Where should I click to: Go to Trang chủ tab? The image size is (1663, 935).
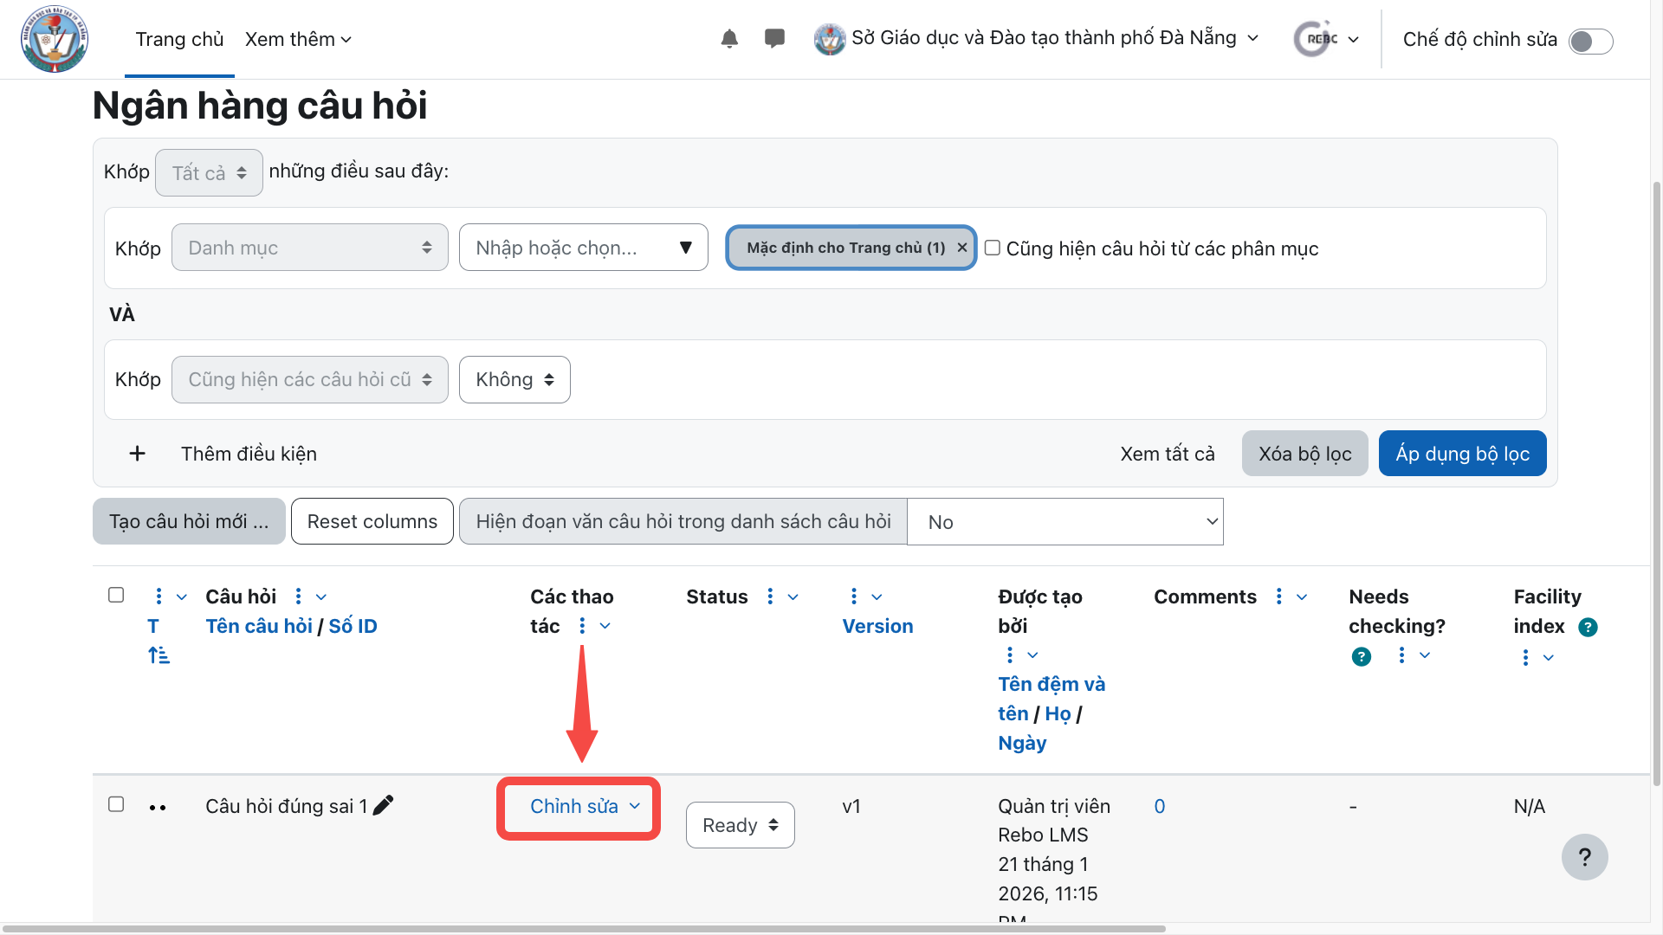(x=179, y=39)
